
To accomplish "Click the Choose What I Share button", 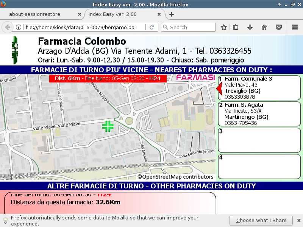I will click(x=261, y=221).
